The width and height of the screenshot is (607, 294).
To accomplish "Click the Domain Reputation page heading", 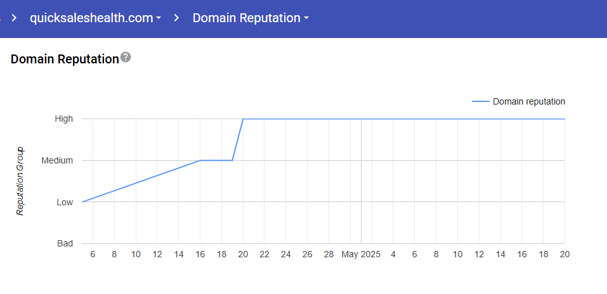I will click(65, 59).
